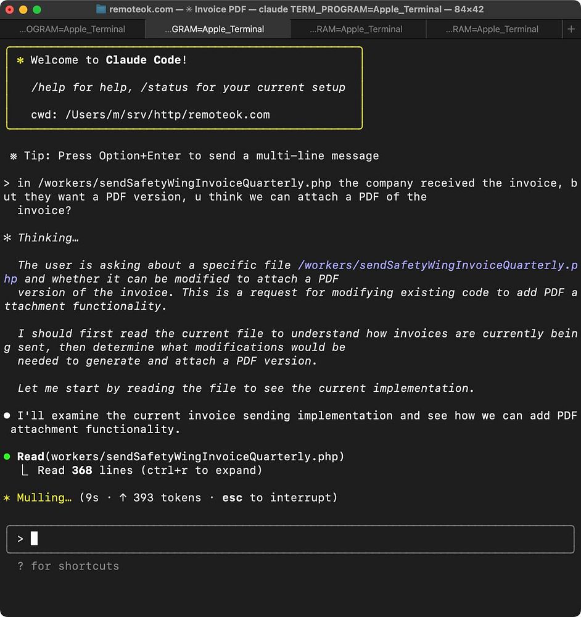581x617 pixels.
Task: Open a new terminal tab with plus button
Action: pyautogui.click(x=571, y=29)
